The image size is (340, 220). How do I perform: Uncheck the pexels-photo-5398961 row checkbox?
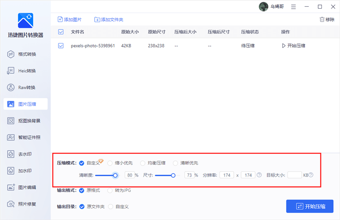(61, 46)
